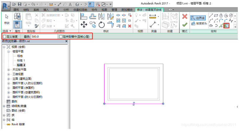Image resolution: width=239 pixels, height=133 pixels.
Task: Select the Rectangle draw tool
Action: pyautogui.click(x=216, y=15)
